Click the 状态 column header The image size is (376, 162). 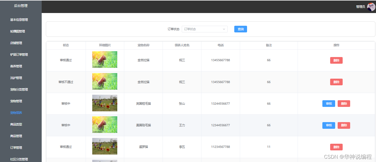(x=66, y=45)
